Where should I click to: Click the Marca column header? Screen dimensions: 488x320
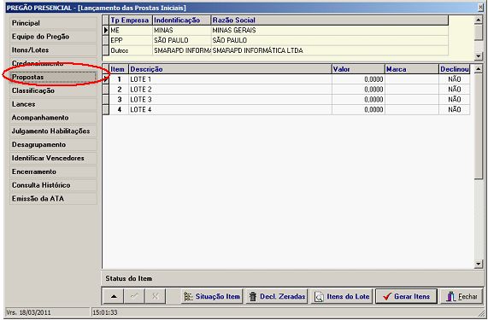(412, 69)
